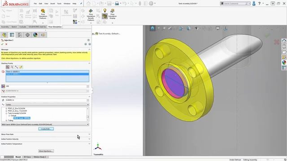The height and width of the screenshot is (161, 287).
Task: Select the second face entry in Starting Points list
Action: coord(48,74)
